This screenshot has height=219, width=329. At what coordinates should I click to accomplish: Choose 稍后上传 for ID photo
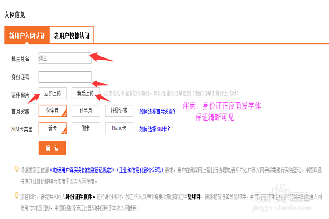[86, 93]
